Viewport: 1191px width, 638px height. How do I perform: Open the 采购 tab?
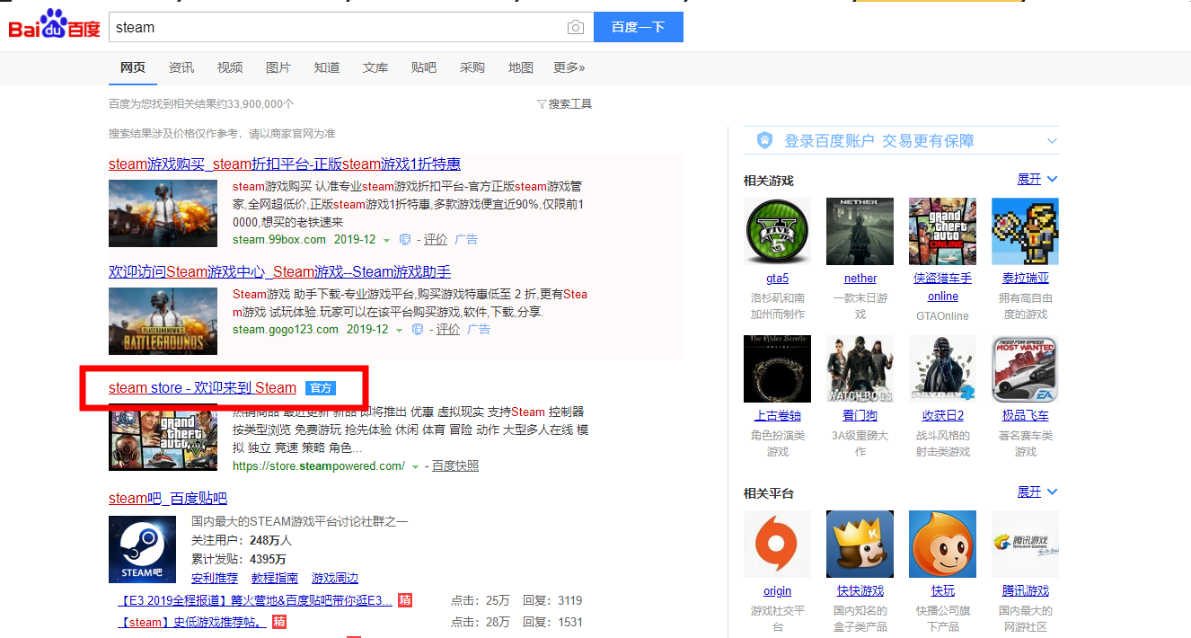[472, 67]
